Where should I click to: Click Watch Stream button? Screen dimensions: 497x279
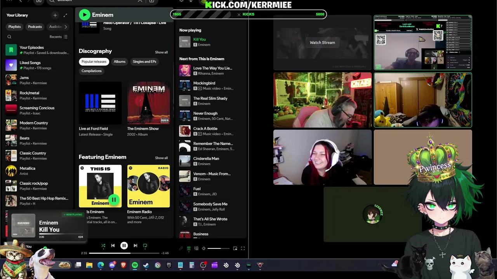tap(322, 43)
